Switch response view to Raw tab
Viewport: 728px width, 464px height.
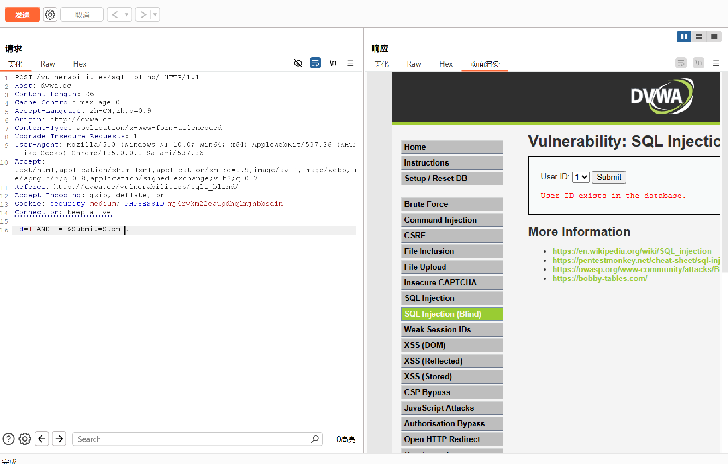click(x=414, y=64)
